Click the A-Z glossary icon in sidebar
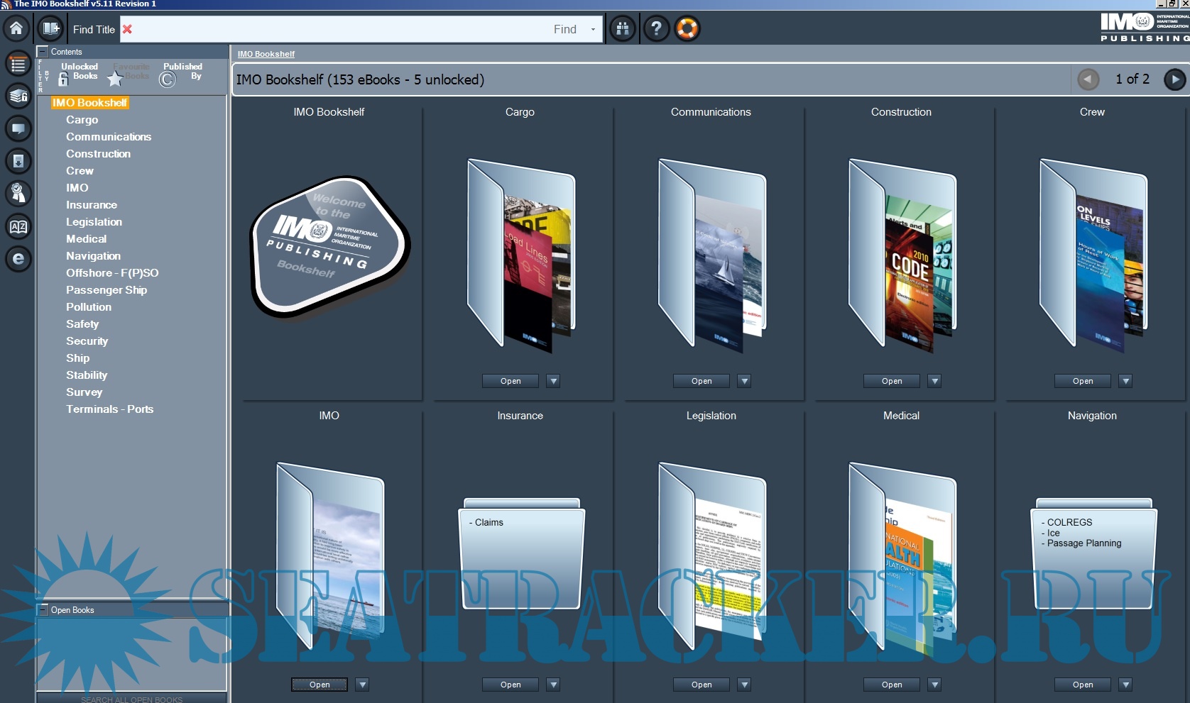1190x703 pixels. tap(18, 226)
